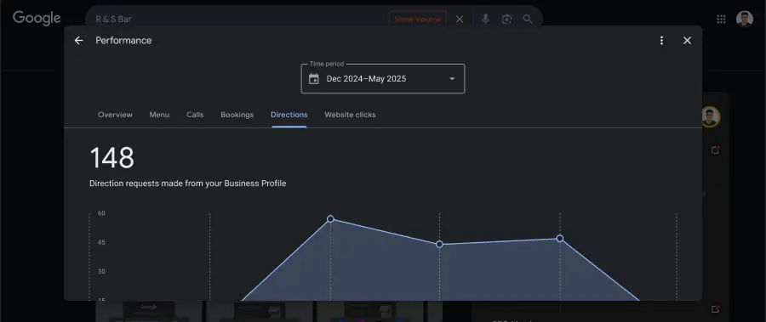Select the Directions tab
Screen dimensions: 766x322
pyautogui.click(x=289, y=115)
